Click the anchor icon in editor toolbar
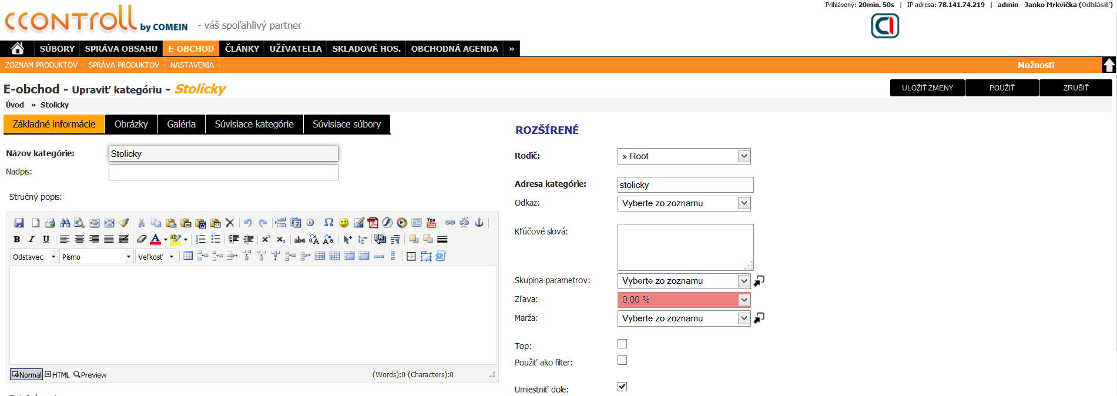1117x396 pixels. coord(479,223)
